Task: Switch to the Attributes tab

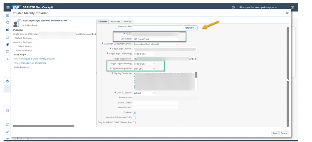Action: (x=115, y=21)
